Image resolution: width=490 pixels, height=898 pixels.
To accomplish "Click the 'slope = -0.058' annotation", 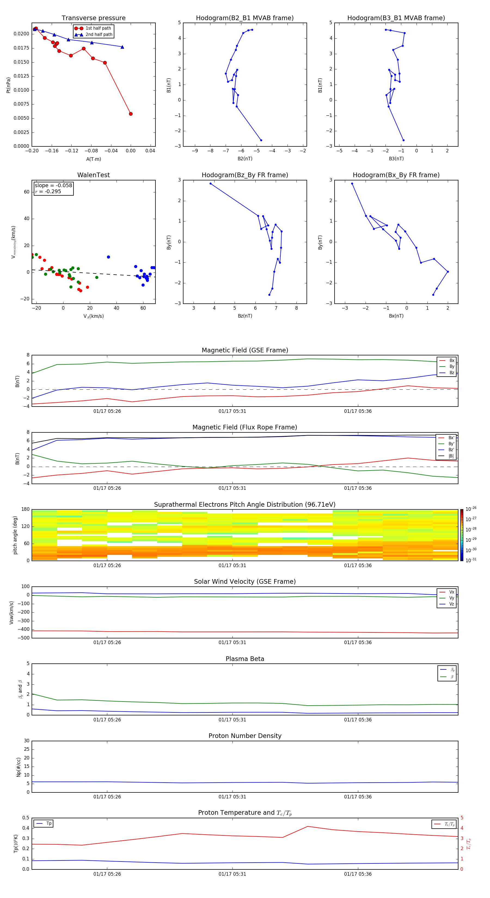I will click(x=53, y=186).
